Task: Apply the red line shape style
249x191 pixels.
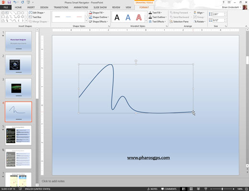Action: (79, 17)
